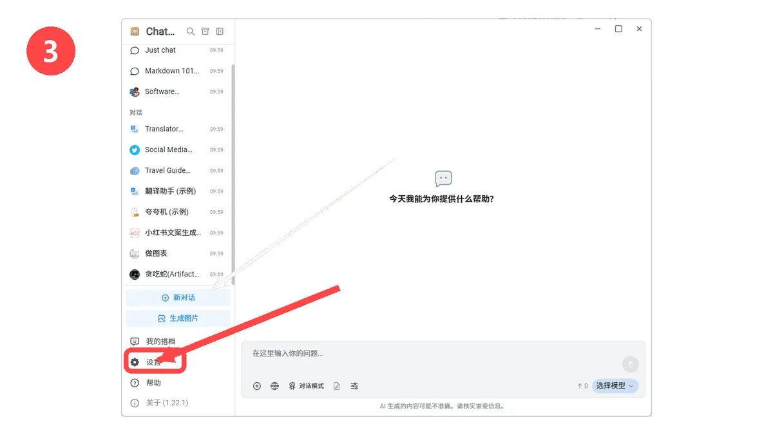773x435 pixels.
Task: Click the 做图表 avatar icon
Action: pyautogui.click(x=135, y=253)
